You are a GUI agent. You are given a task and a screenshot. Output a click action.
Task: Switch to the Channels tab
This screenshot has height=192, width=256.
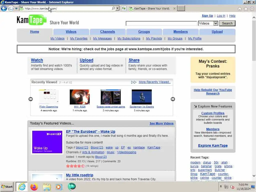click(107, 32)
